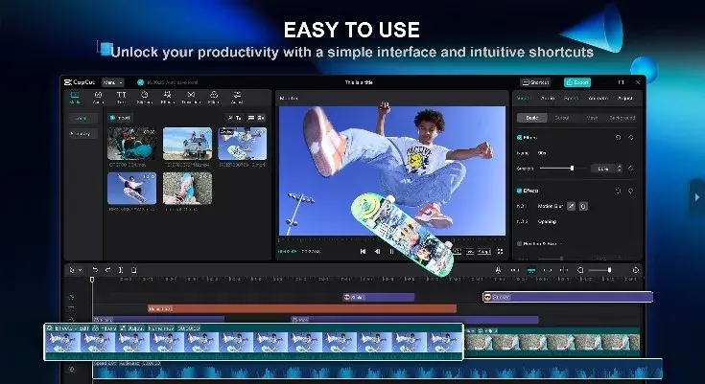Toggle preview axis button beside zoom-out icon
This screenshot has height=384, width=705.
(x=564, y=270)
